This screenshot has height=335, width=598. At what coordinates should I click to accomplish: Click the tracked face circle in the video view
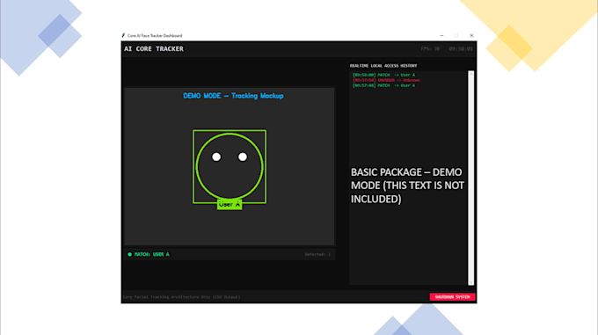[230, 166]
